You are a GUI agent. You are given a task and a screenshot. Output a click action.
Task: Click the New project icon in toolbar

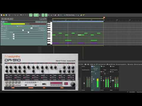click(1, 15)
